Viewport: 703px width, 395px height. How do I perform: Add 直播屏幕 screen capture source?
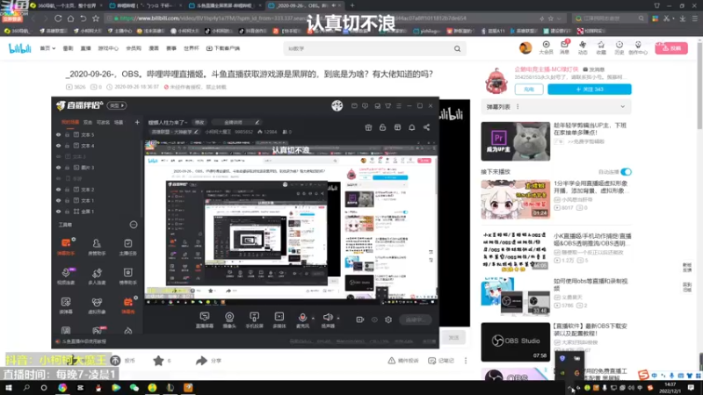coord(205,320)
